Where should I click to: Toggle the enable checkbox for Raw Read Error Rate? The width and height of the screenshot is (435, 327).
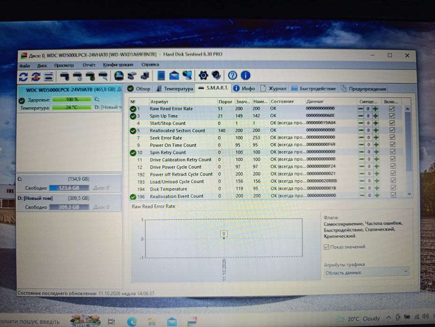tap(392, 109)
